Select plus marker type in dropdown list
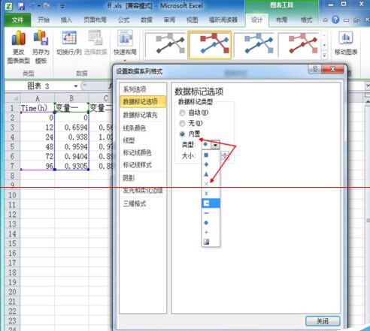This screenshot has height=331, width=370. pyautogui.click(x=206, y=232)
